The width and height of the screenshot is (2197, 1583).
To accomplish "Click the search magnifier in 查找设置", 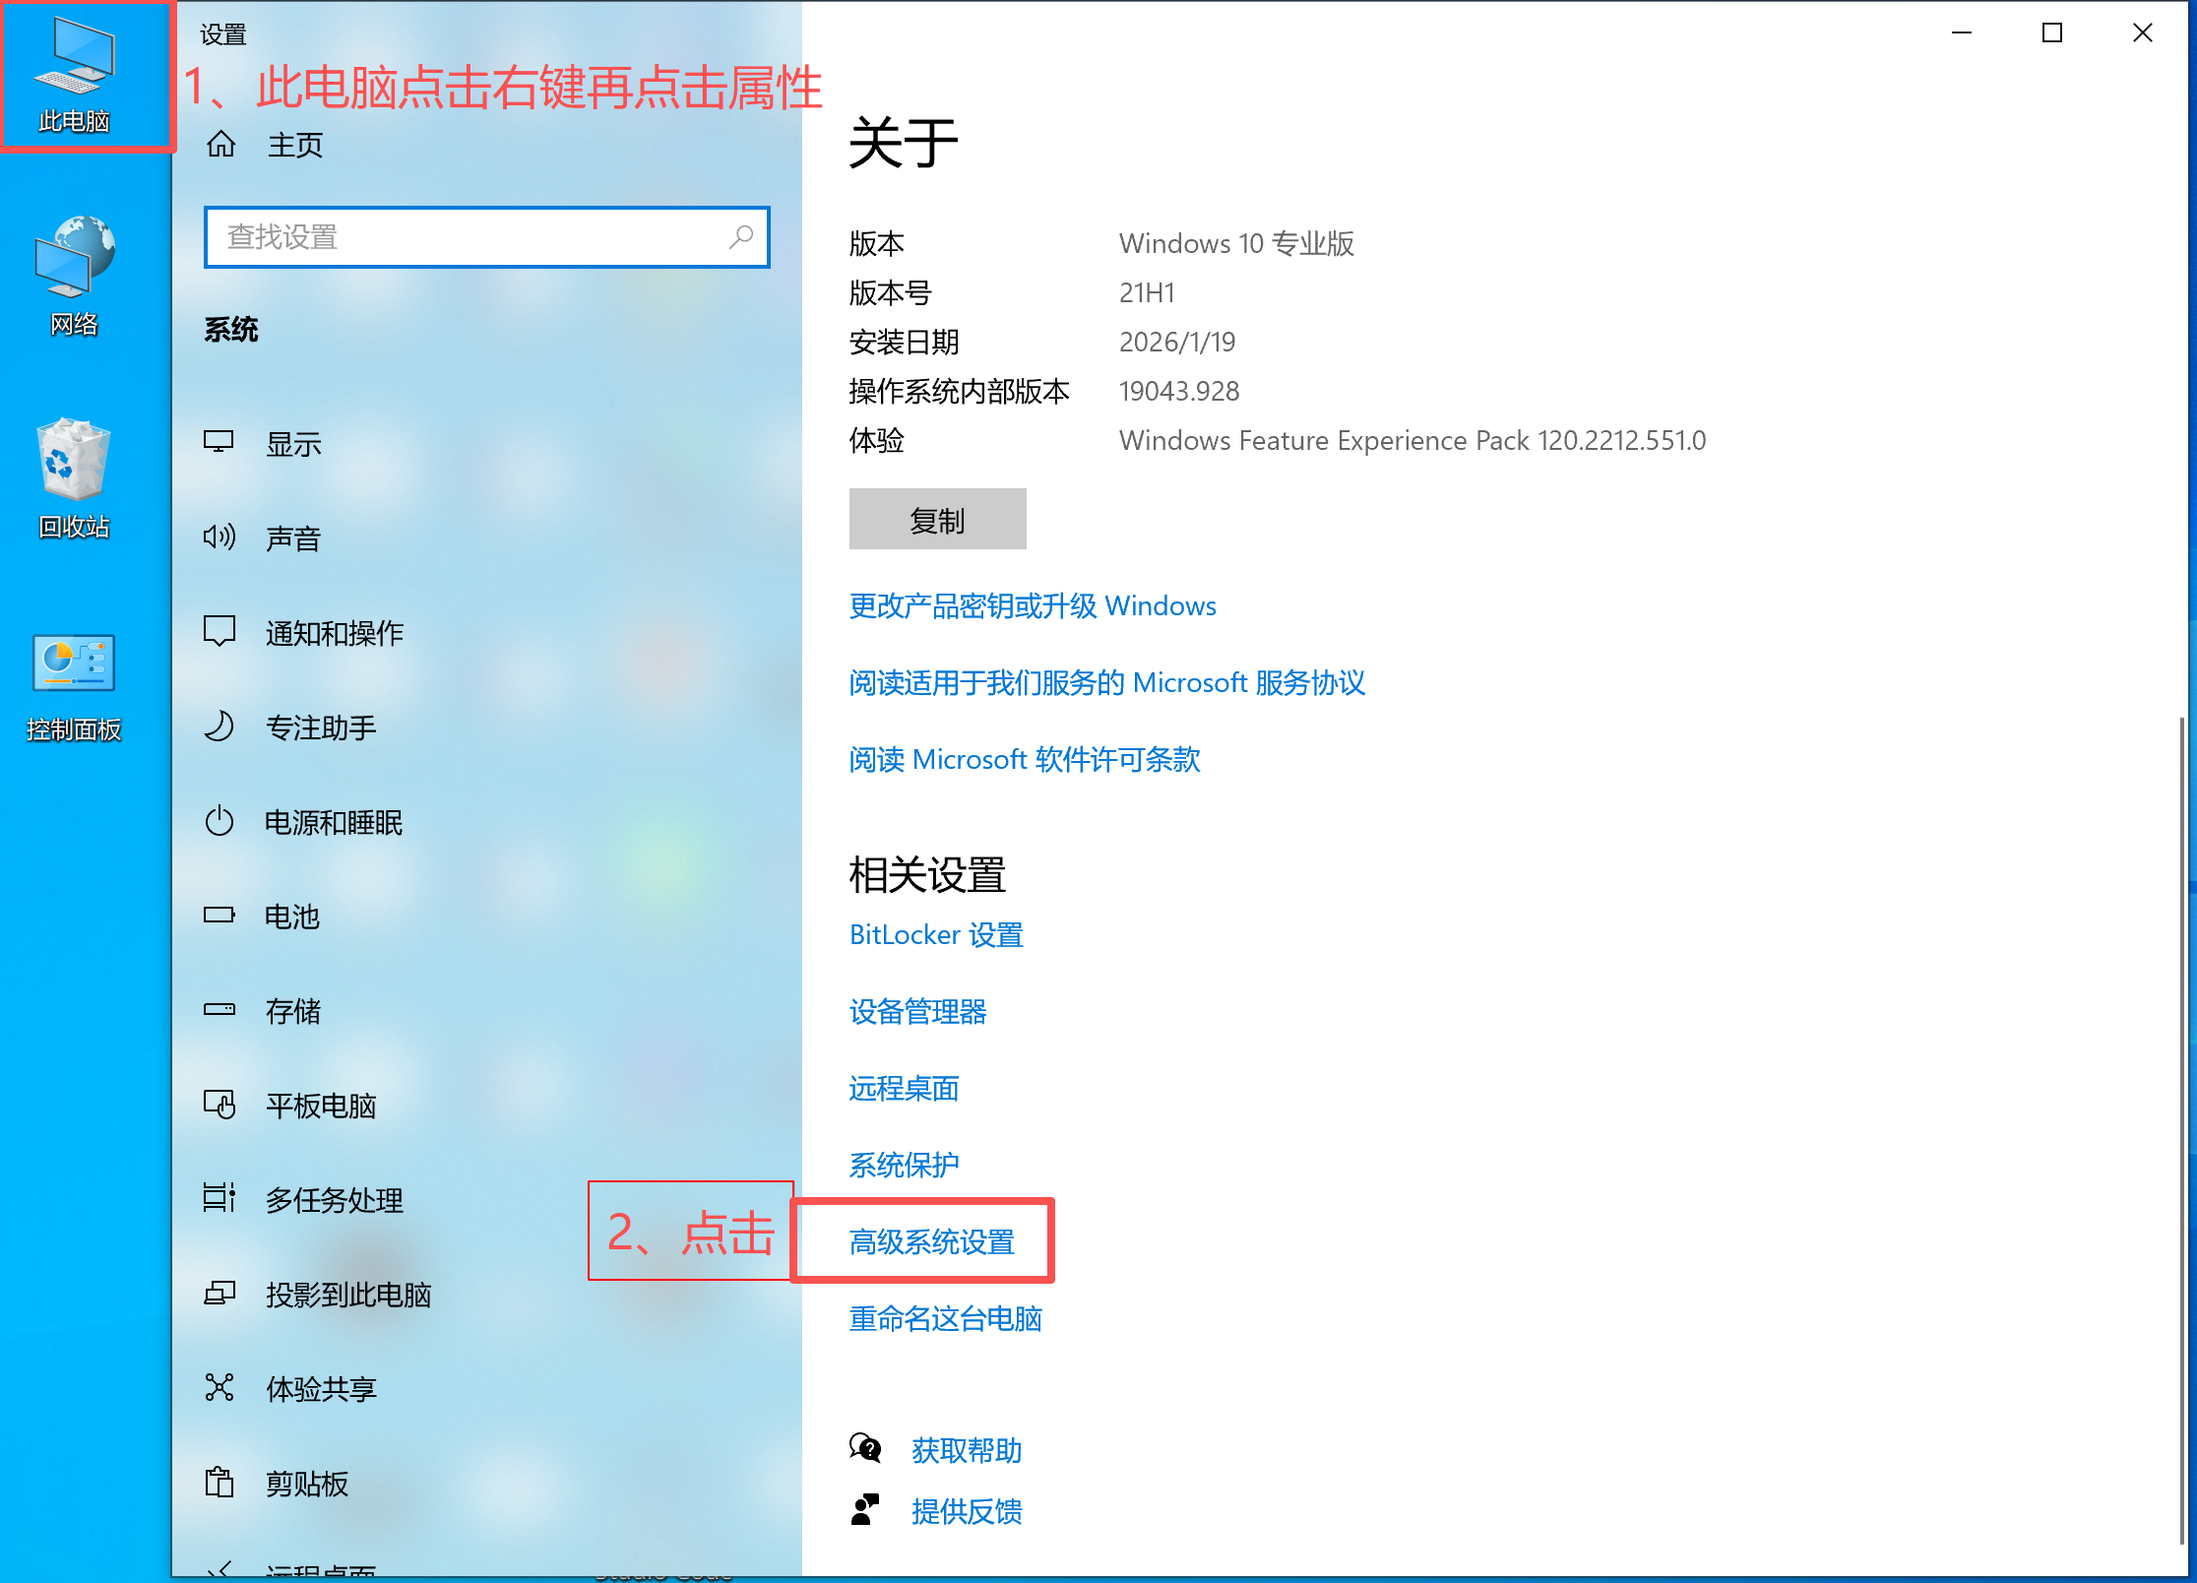I will [741, 236].
